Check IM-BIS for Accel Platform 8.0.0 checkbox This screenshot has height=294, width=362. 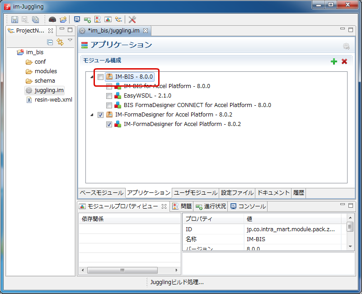point(109,87)
